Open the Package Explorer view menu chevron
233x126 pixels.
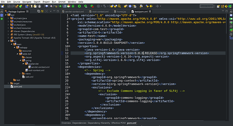(50, 11)
